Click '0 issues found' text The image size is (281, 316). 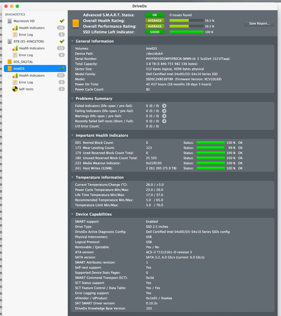pyautogui.click(x=181, y=15)
